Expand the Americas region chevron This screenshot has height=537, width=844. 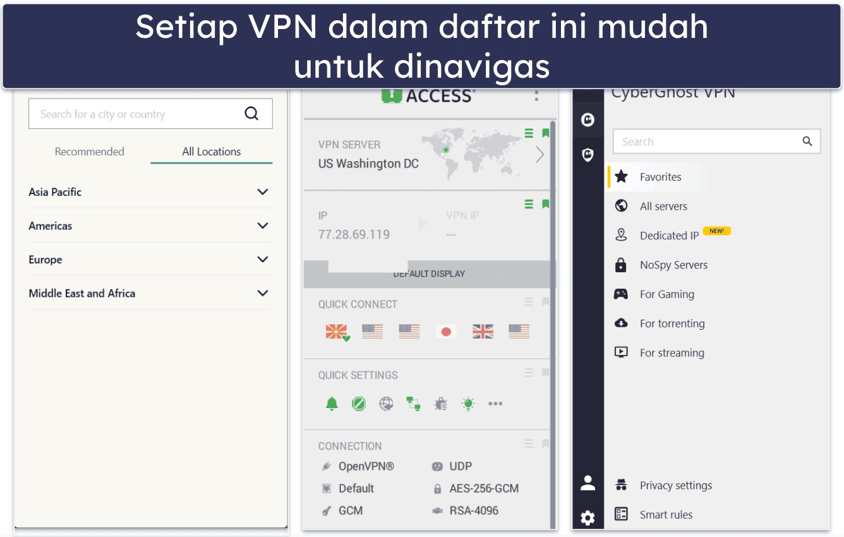(263, 226)
